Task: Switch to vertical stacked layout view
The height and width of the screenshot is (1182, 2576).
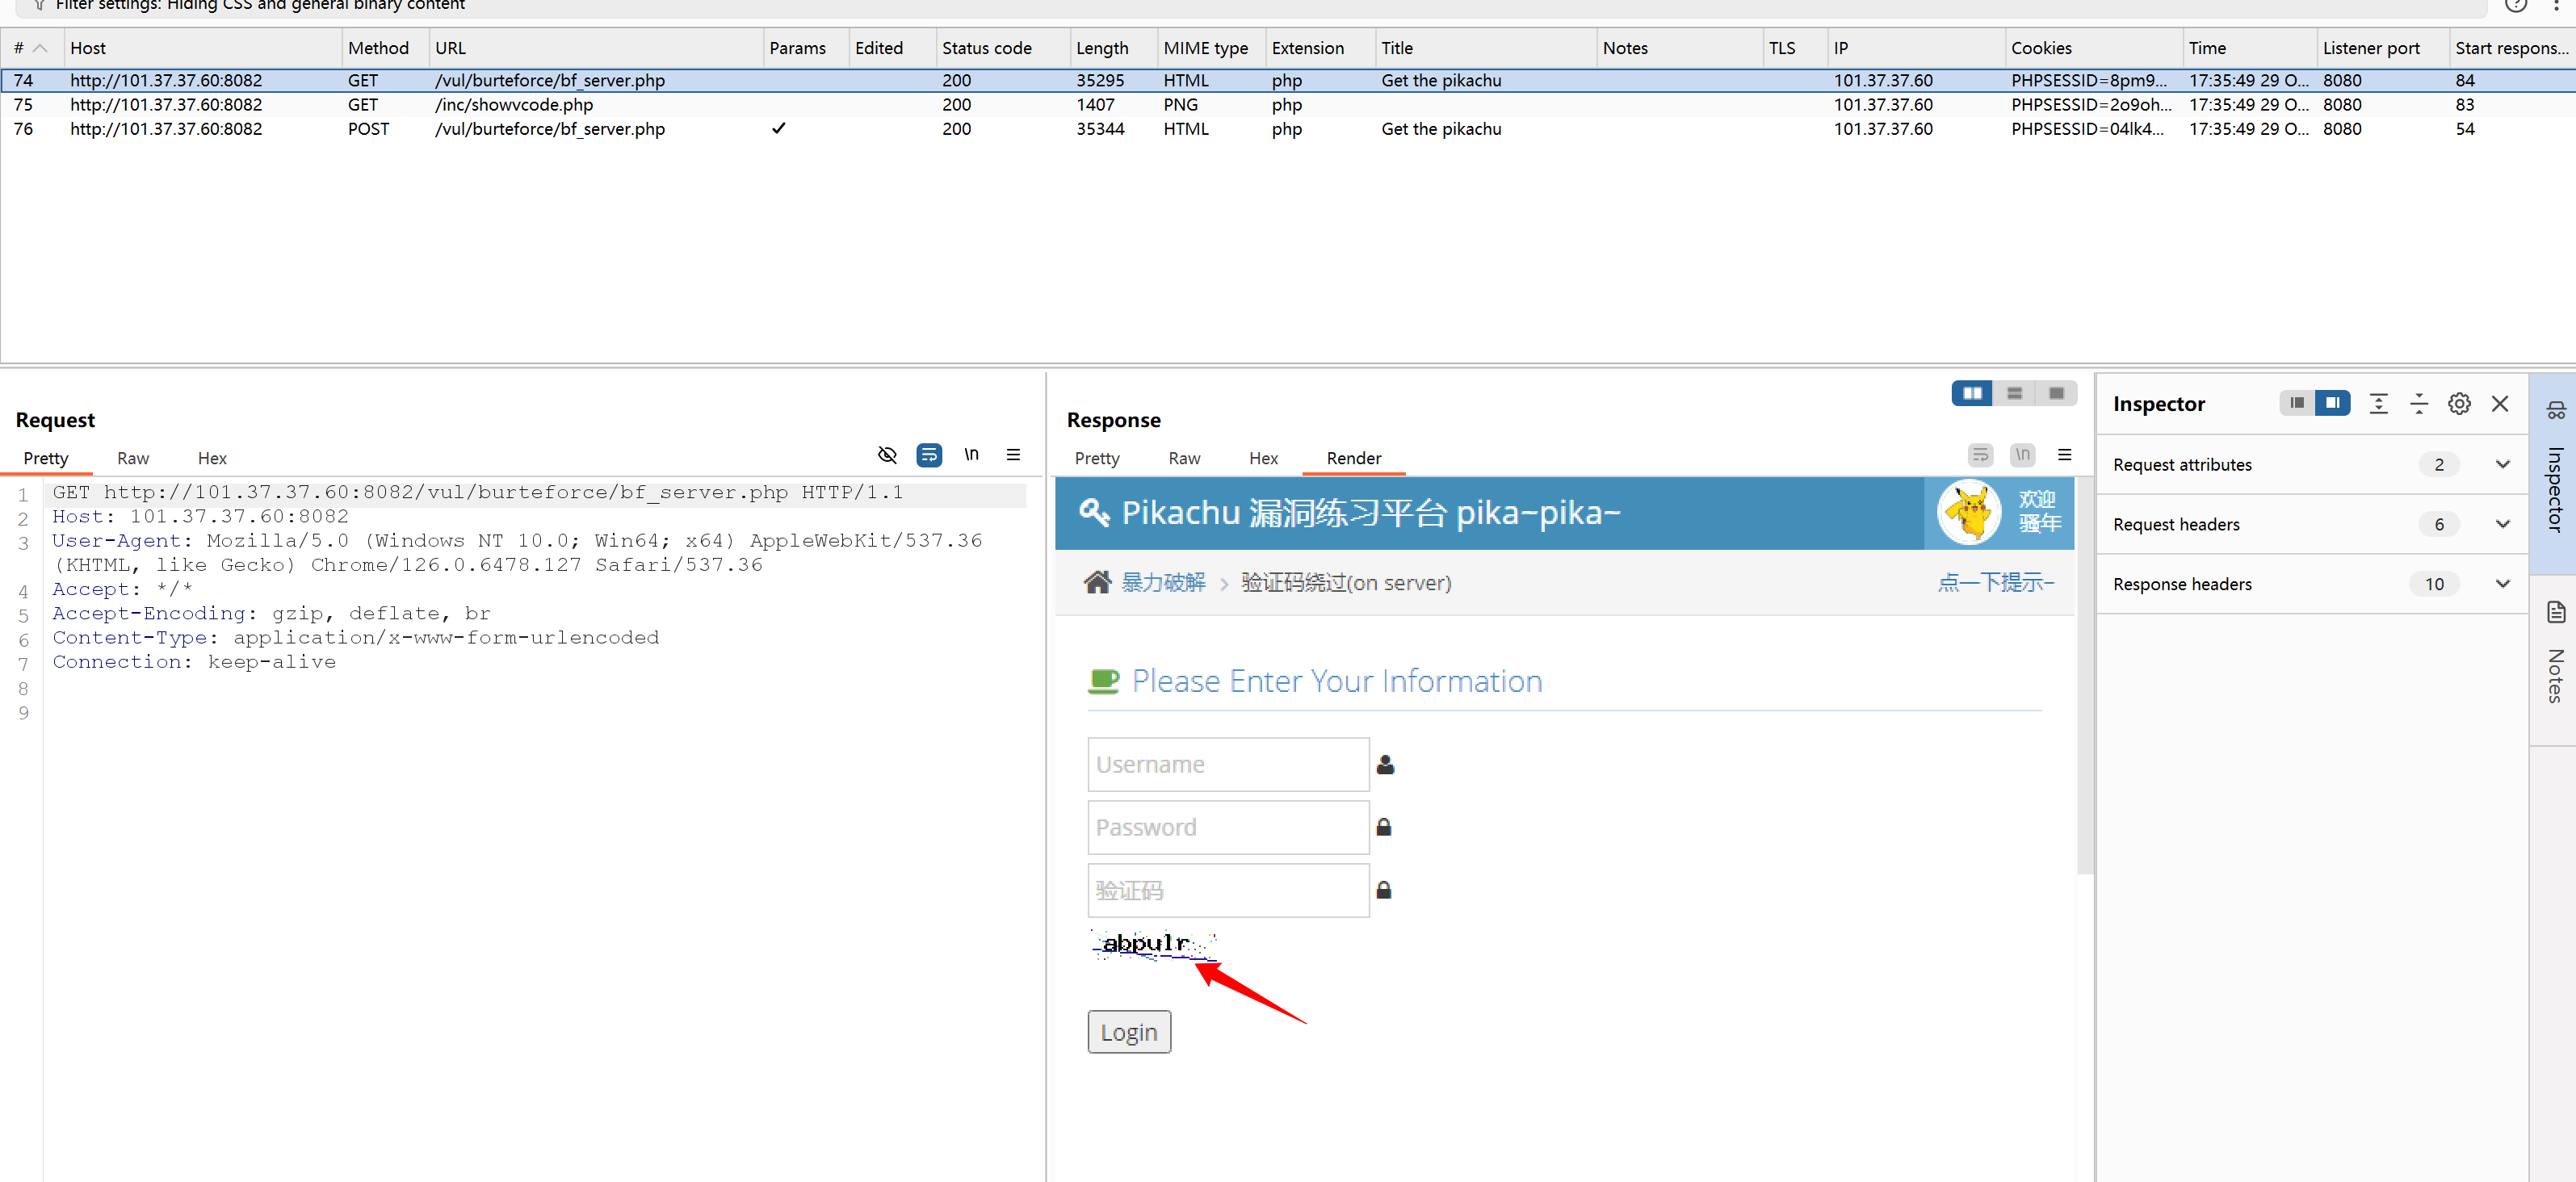Action: point(2014,393)
